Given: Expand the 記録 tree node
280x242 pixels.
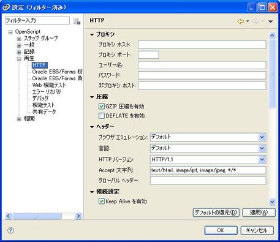Looking at the screenshot, I should coord(19,52).
